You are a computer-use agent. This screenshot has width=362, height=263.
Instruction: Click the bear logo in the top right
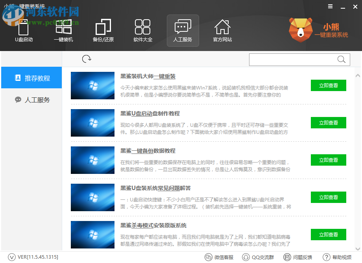click(300, 28)
